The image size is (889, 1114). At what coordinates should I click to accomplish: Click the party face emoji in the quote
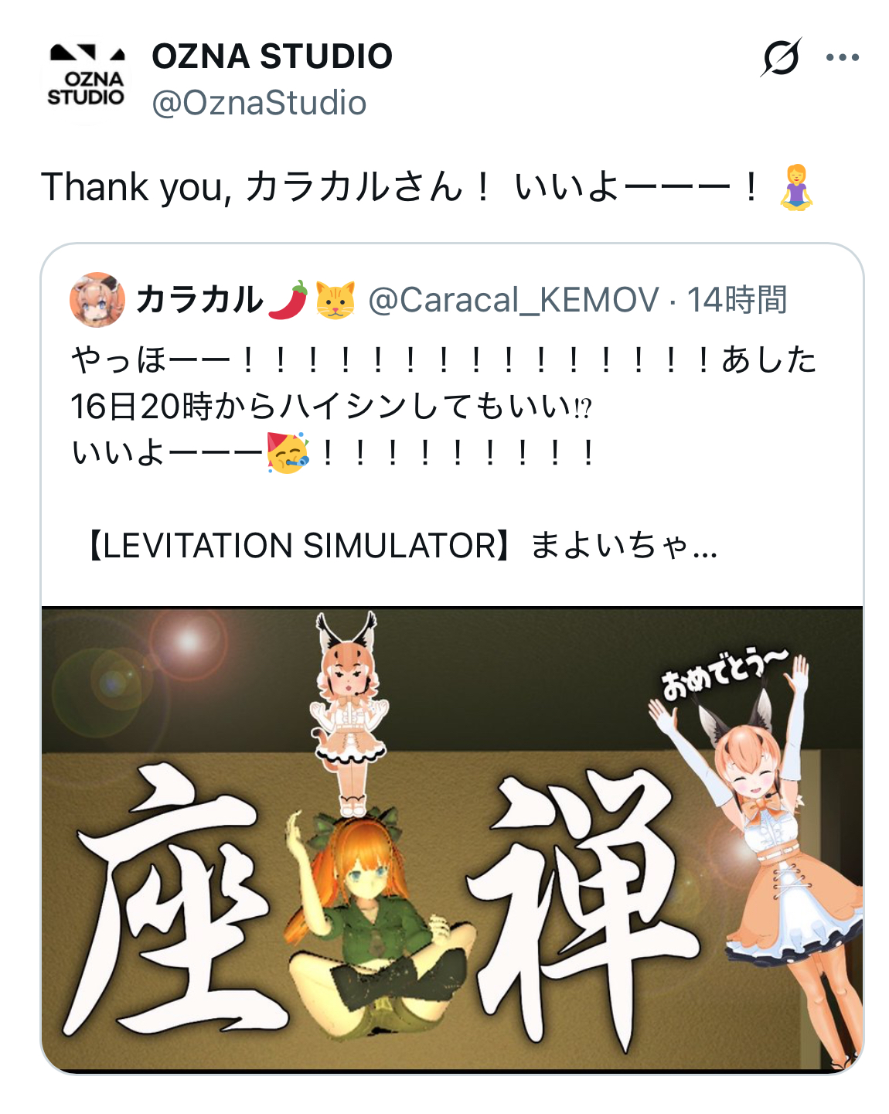[x=288, y=452]
